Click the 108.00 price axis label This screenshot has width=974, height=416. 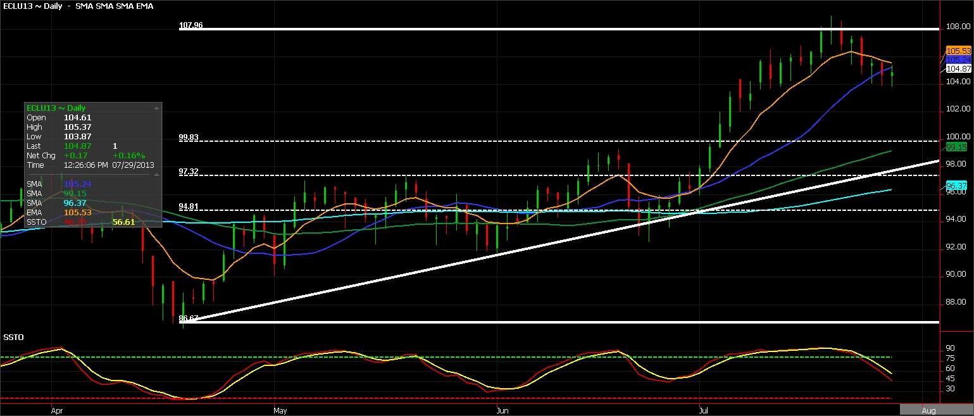958,27
